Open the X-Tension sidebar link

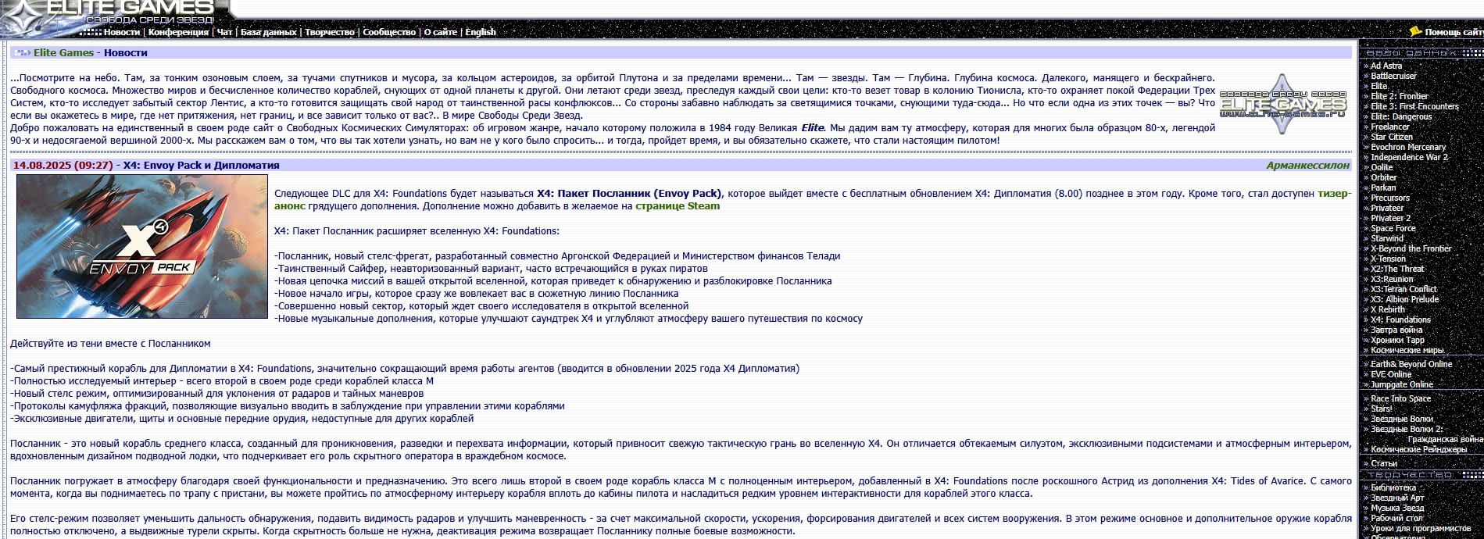tap(1388, 259)
